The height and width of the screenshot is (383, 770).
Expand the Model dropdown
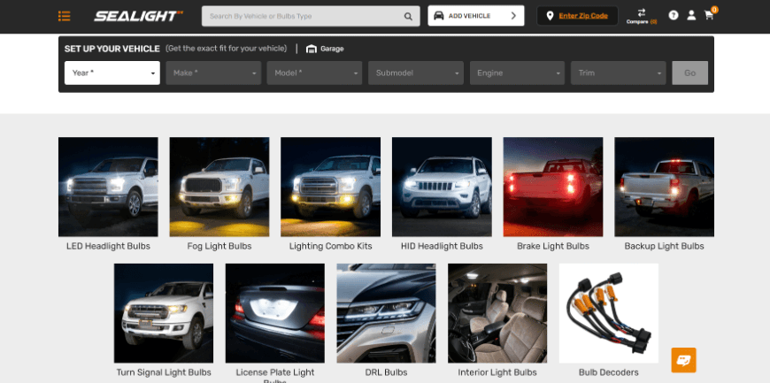315,73
